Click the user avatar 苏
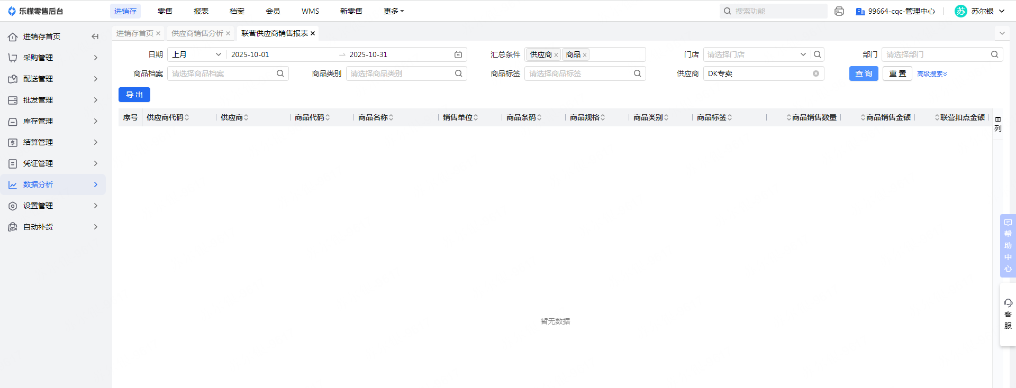The height and width of the screenshot is (388, 1016). pos(961,11)
